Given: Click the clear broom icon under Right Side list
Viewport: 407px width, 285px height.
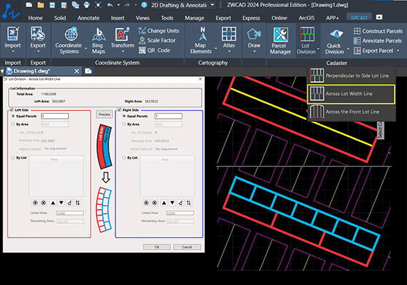Looking at the screenshot, I should (180, 203).
